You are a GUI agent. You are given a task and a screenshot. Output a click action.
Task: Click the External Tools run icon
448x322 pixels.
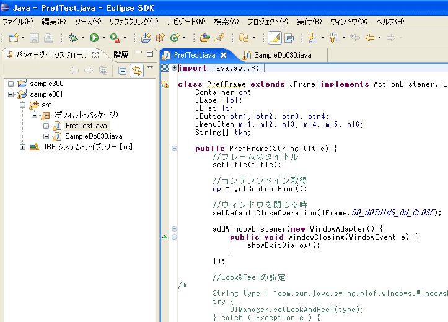coord(115,38)
